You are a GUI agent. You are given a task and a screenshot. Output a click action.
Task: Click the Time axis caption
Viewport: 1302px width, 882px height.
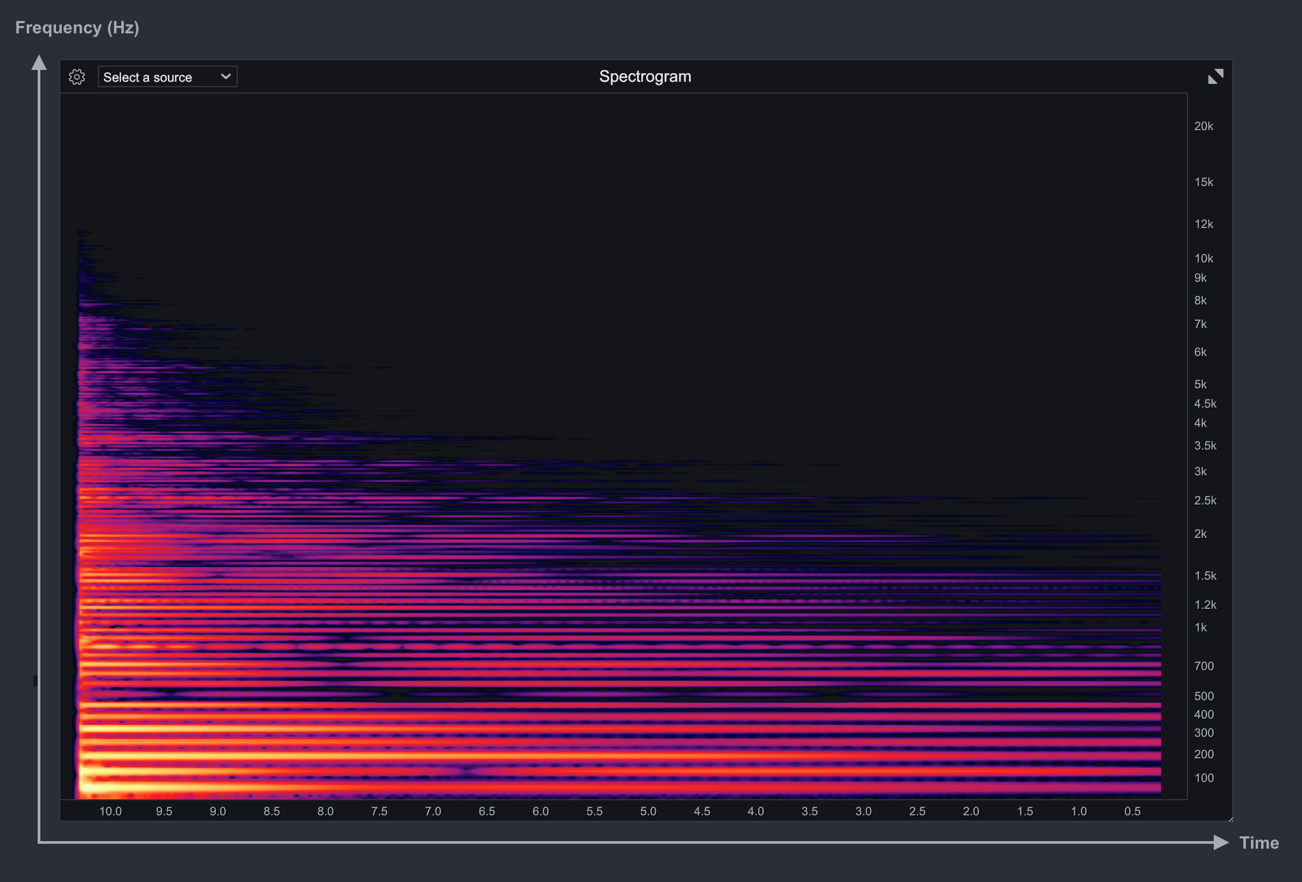click(x=1258, y=843)
